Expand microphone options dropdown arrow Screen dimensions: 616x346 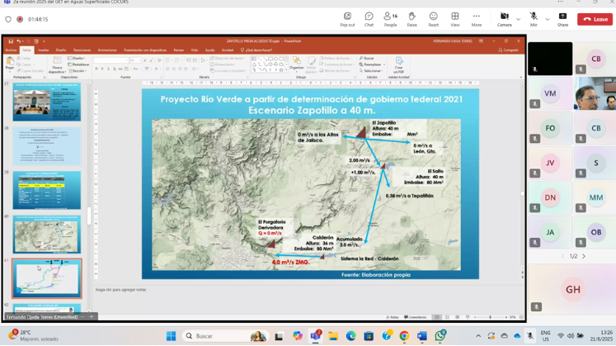tap(547, 19)
